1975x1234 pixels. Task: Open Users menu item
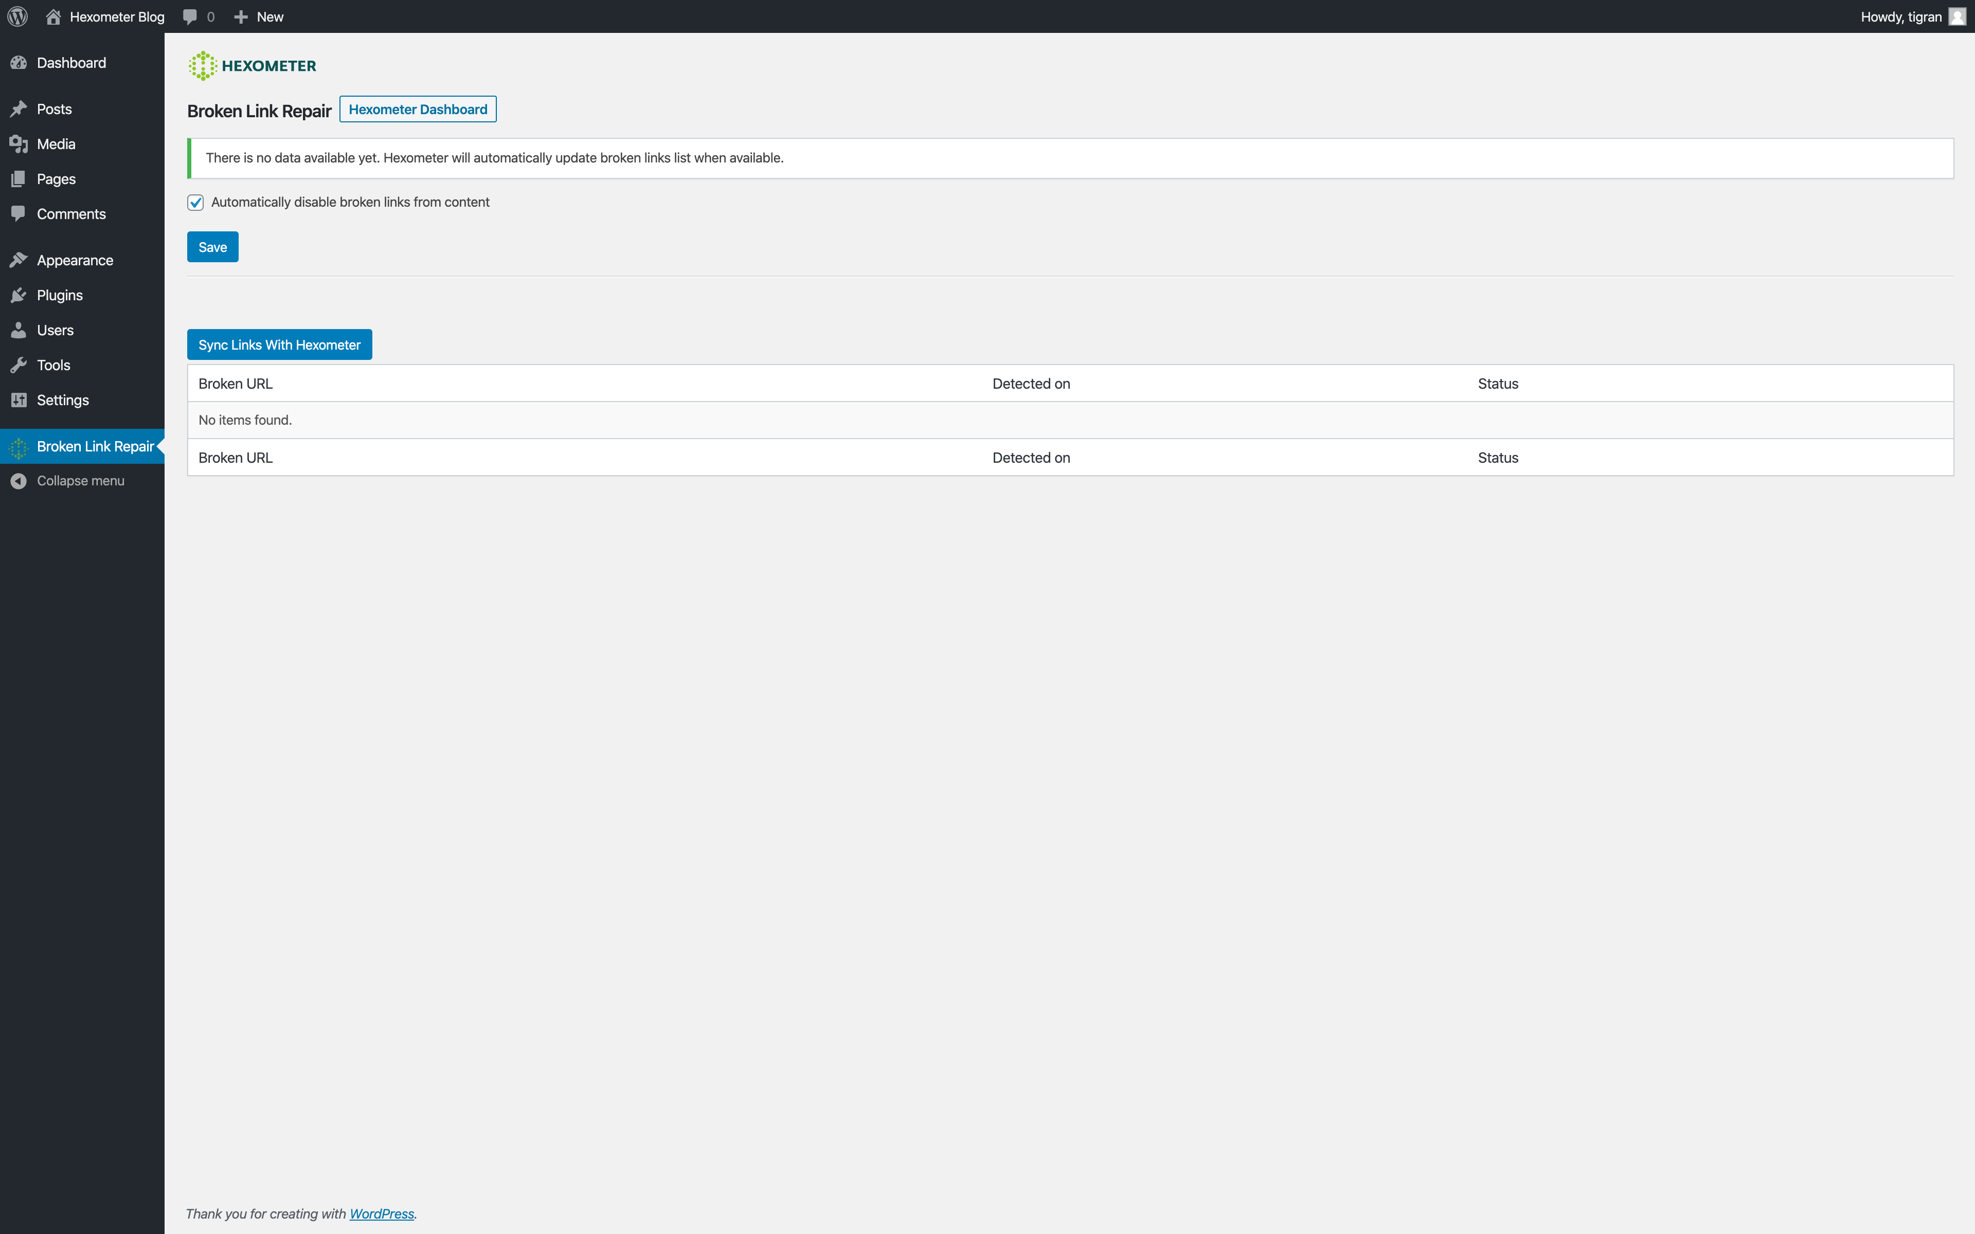82,331
